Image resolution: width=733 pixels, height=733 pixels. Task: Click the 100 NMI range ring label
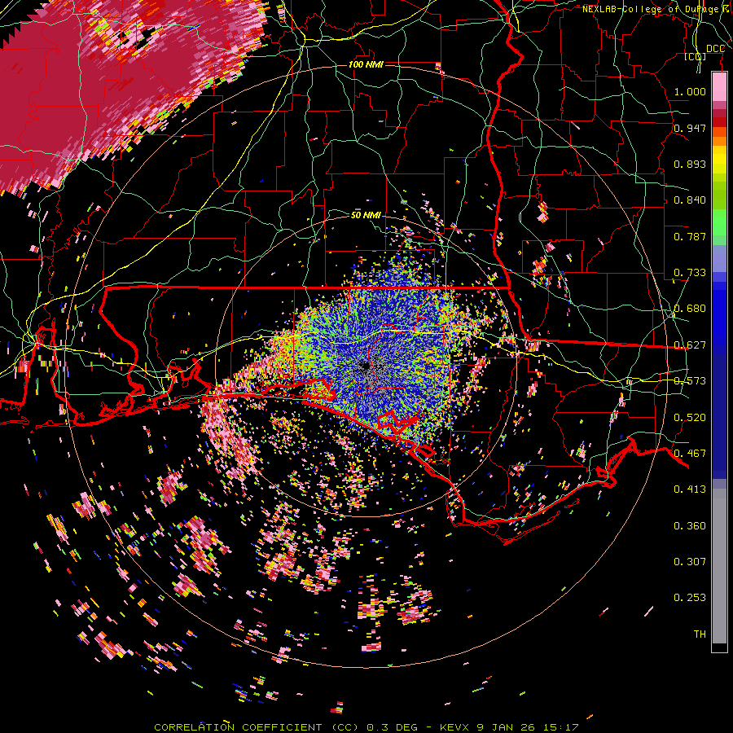point(366,64)
